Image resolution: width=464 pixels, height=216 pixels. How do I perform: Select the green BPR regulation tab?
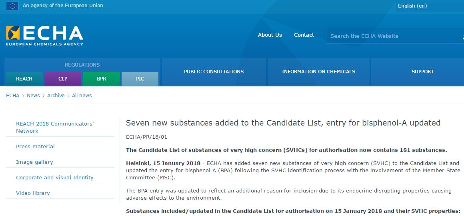101,79
